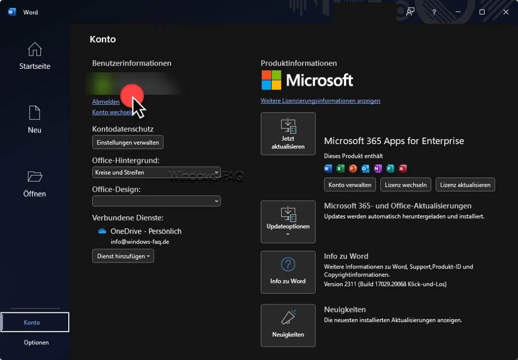Image resolution: width=518 pixels, height=360 pixels.
Task: Click the Microsoft 365 Apps for Enterprise heading
Action: coord(394,141)
